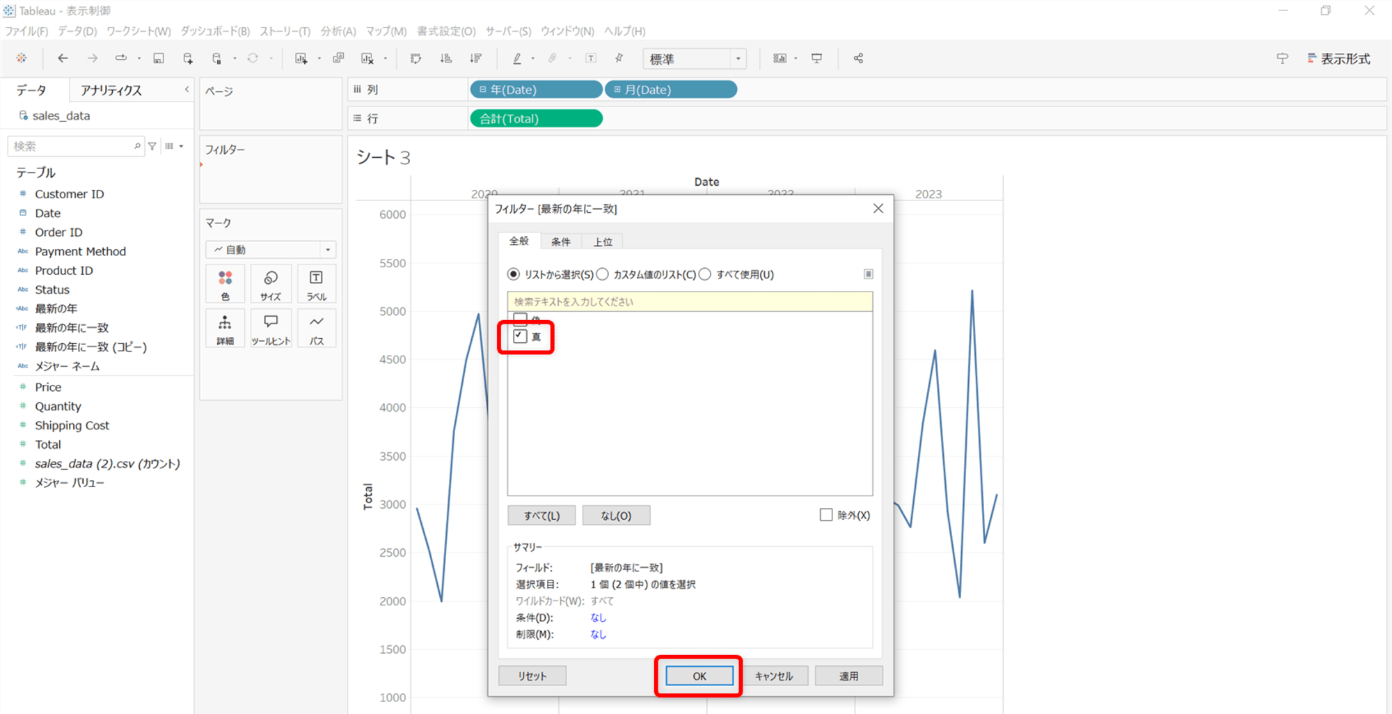
Task: Click the new worksheet icon
Action: point(301,58)
